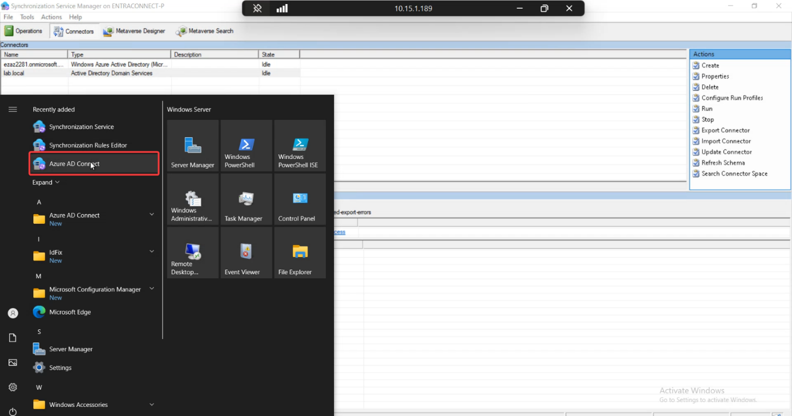Select the Connectors toolbar button
The width and height of the screenshot is (792, 416).
pyautogui.click(x=74, y=31)
